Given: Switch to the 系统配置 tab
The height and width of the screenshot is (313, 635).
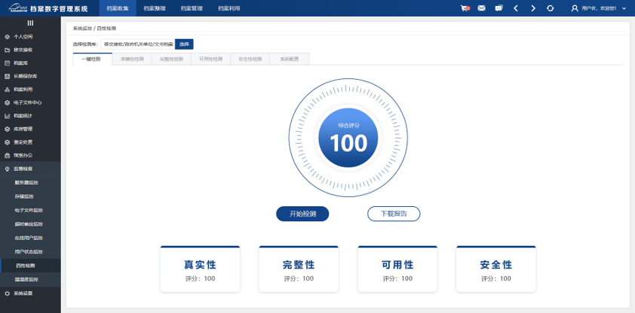Looking at the screenshot, I should (290, 59).
